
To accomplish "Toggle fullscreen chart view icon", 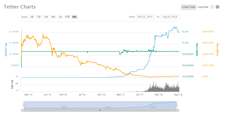I will [212, 7].
